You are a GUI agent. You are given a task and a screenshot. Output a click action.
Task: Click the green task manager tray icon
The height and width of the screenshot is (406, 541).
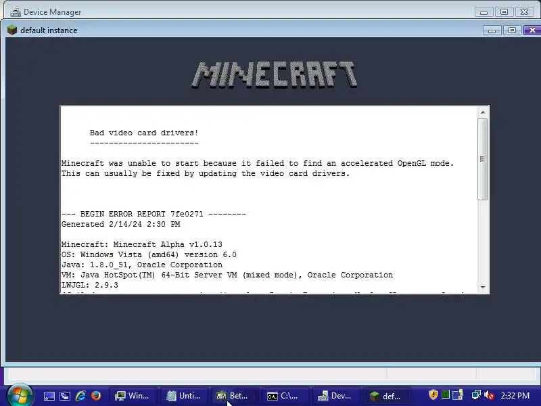click(x=446, y=394)
